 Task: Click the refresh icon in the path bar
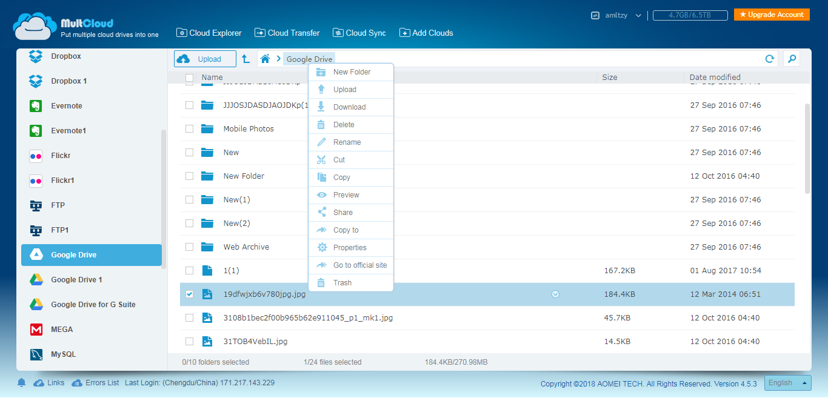point(769,59)
